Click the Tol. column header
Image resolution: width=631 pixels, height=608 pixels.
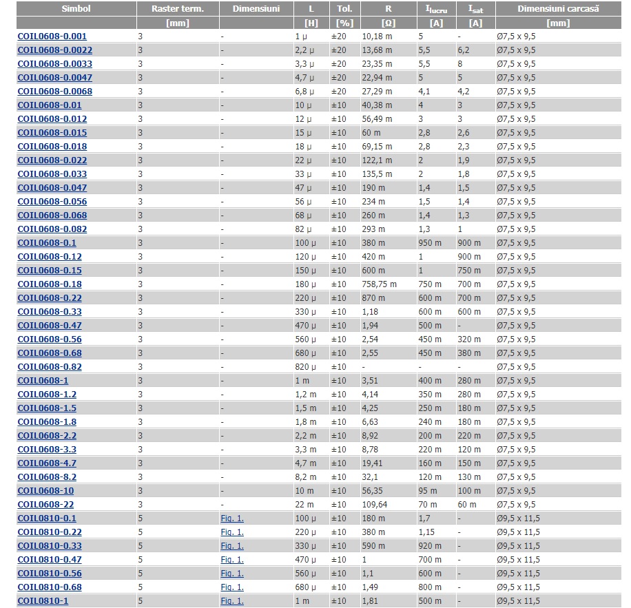click(344, 8)
